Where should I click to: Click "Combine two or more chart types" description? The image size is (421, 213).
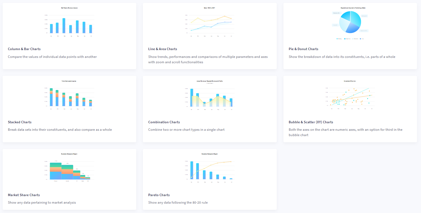click(x=186, y=130)
